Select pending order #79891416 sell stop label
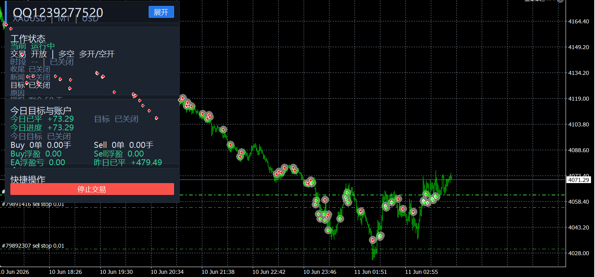The width and height of the screenshot is (595, 277). tap(33, 204)
